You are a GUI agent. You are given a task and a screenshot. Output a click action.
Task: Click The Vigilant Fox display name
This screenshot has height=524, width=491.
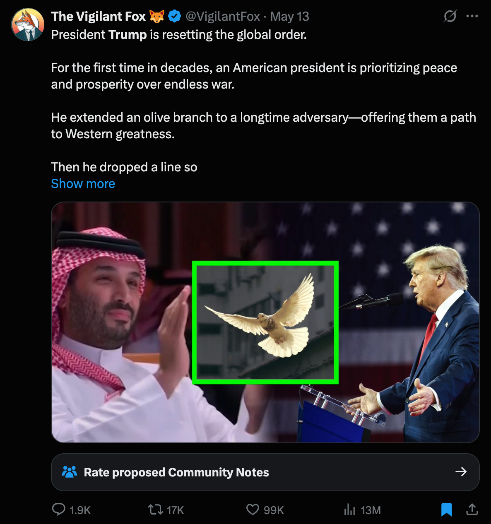pyautogui.click(x=99, y=17)
